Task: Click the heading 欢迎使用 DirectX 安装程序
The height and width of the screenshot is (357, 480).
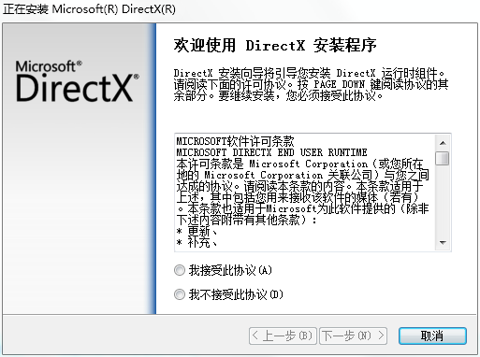Action: (275, 45)
